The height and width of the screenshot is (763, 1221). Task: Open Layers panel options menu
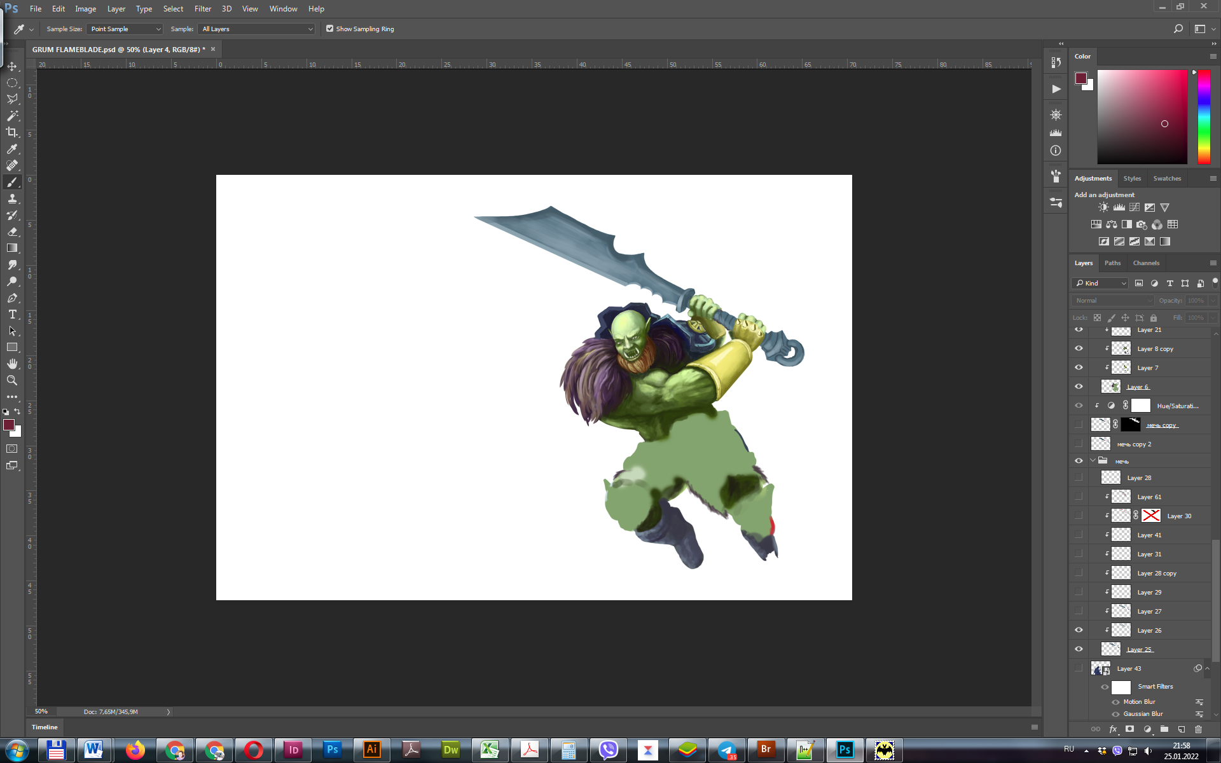tap(1213, 263)
